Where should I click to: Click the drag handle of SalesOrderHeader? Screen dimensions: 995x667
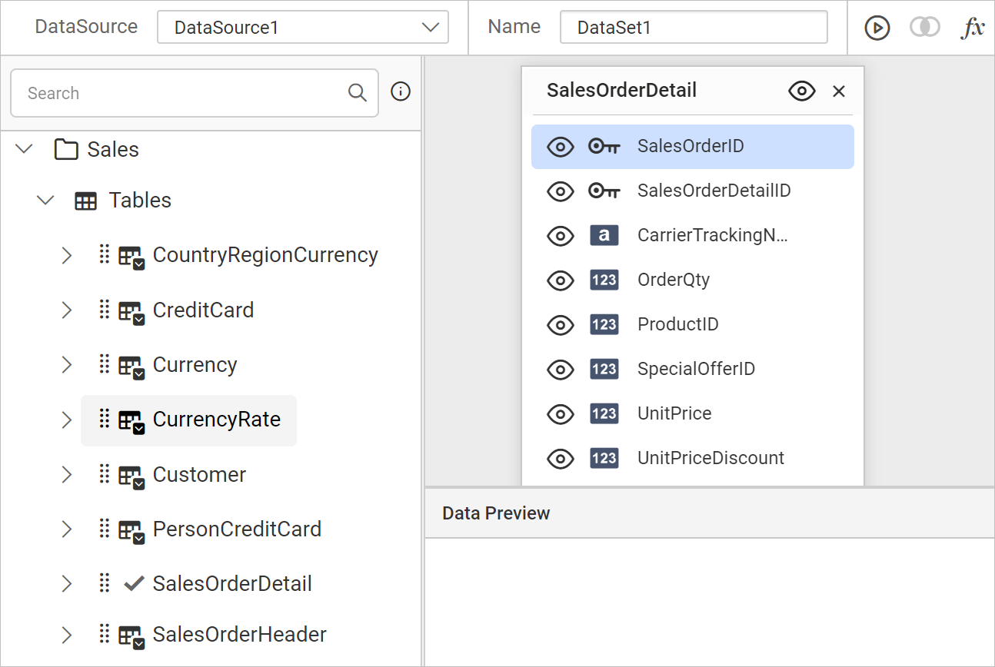[x=105, y=633]
